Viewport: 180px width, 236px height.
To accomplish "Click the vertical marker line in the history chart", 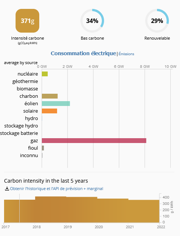I will pos(19,208).
